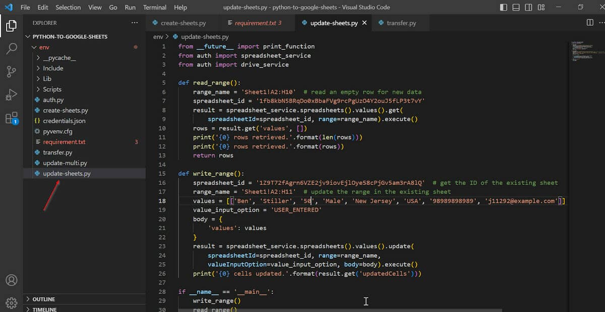Expand the OUTLINE section
The image size is (605, 312).
43,299
